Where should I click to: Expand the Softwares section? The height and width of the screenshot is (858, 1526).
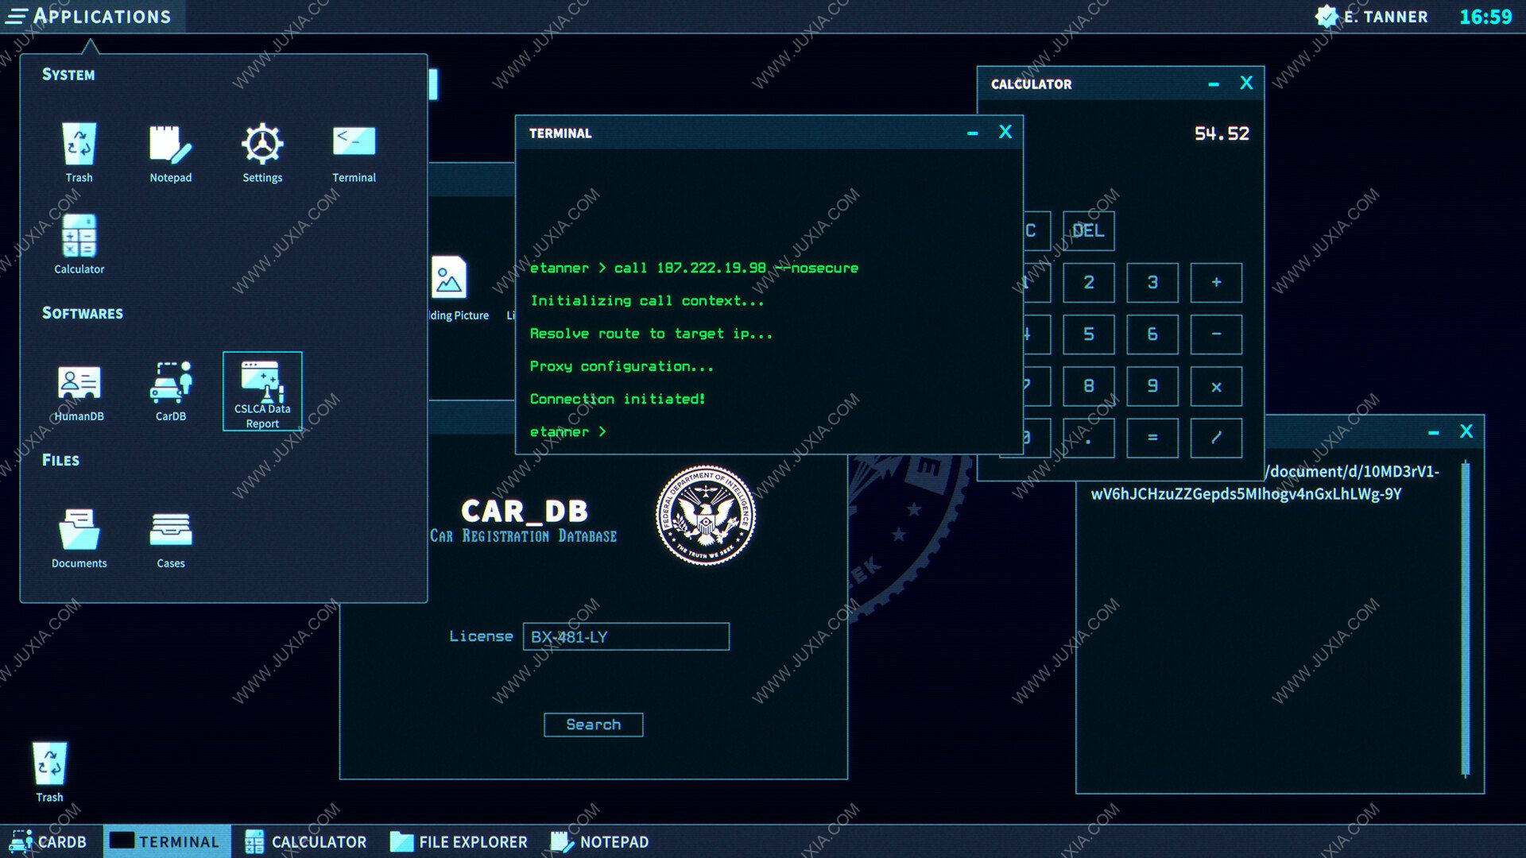pos(83,312)
